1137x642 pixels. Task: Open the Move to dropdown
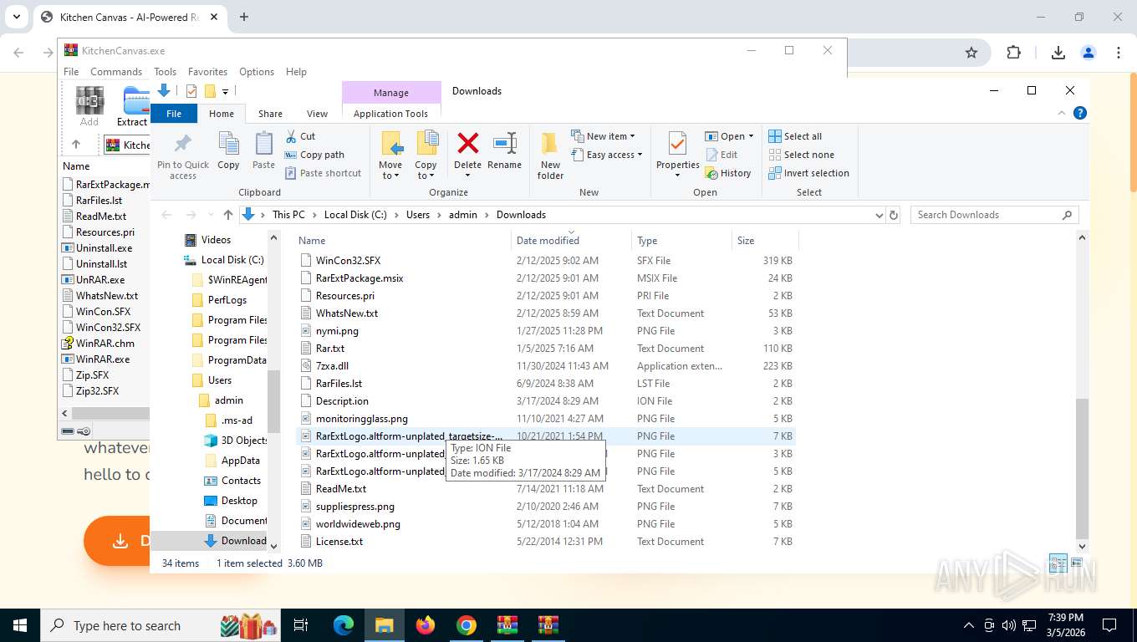pos(390,170)
